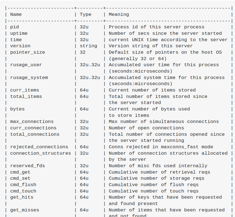Select the 'rusage_user' stat name
This screenshot has width=235, height=217.
tap(26, 65)
